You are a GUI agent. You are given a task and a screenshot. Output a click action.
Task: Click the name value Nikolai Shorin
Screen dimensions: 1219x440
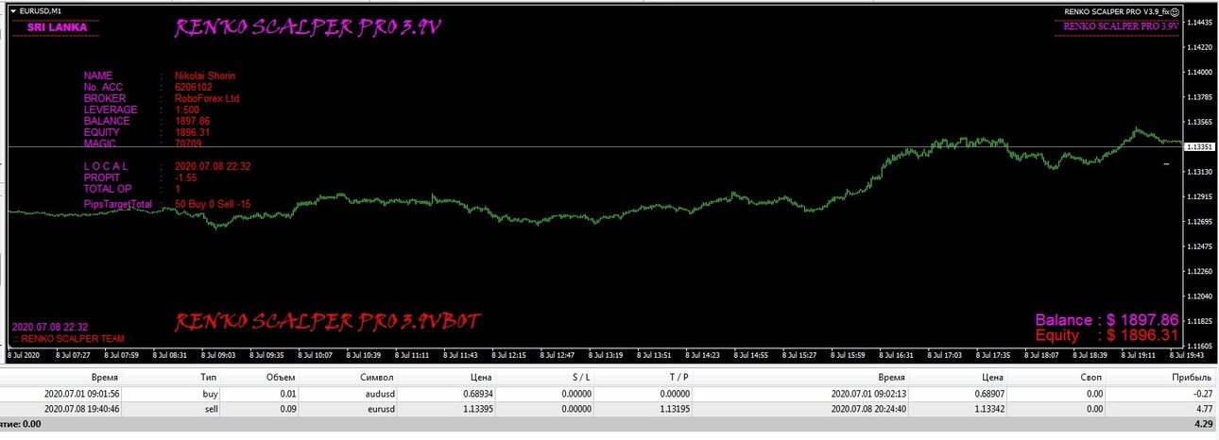(205, 76)
